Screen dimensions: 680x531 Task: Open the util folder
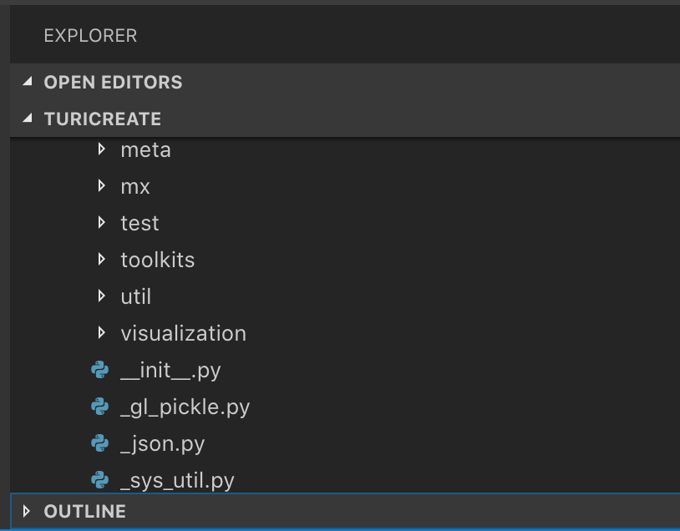click(134, 296)
